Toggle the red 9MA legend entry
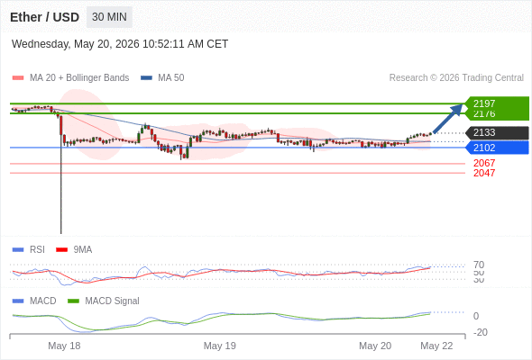 [x=74, y=249]
